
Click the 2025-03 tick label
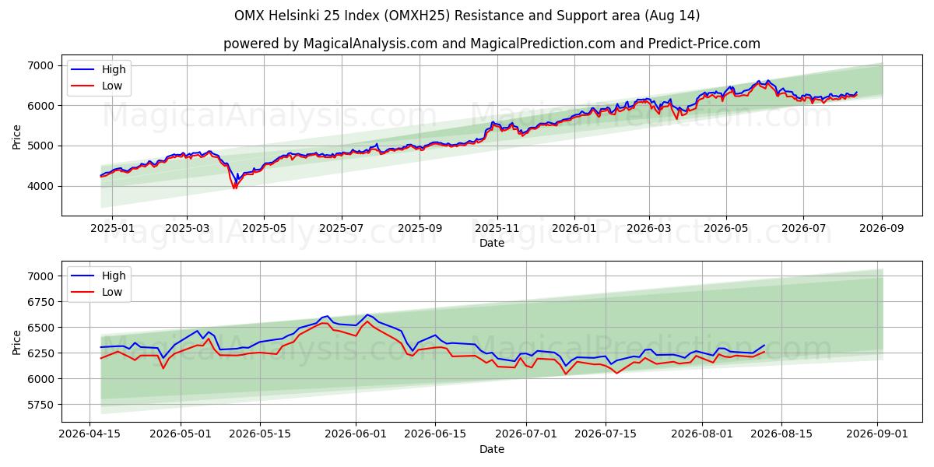tap(187, 228)
